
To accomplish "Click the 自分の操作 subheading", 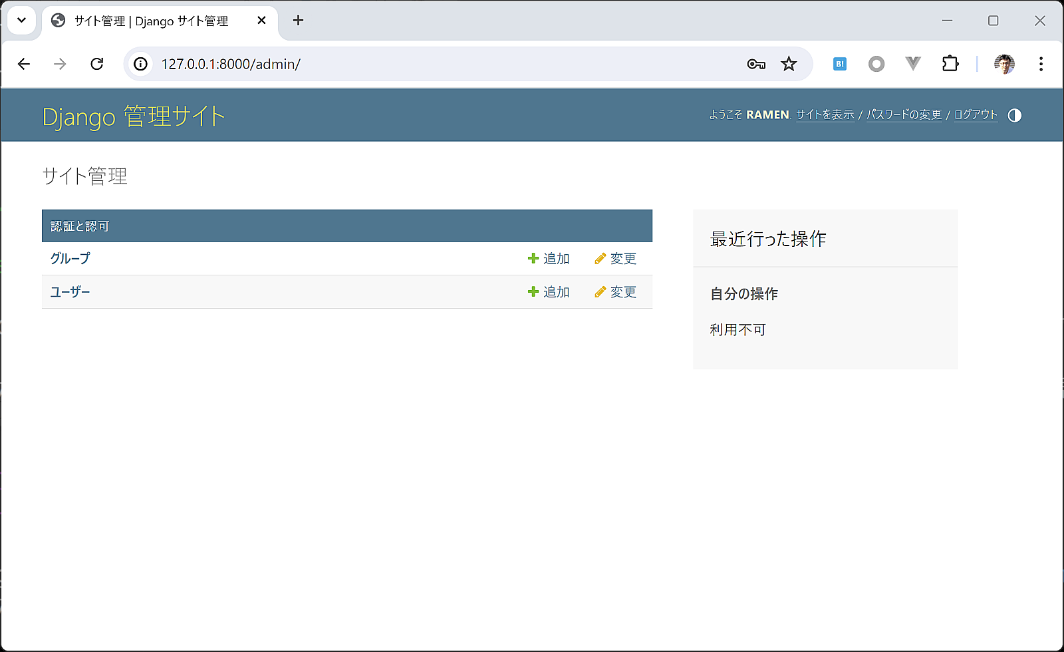I will (x=744, y=293).
